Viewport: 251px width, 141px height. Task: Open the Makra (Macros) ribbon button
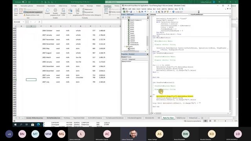point(21,11)
